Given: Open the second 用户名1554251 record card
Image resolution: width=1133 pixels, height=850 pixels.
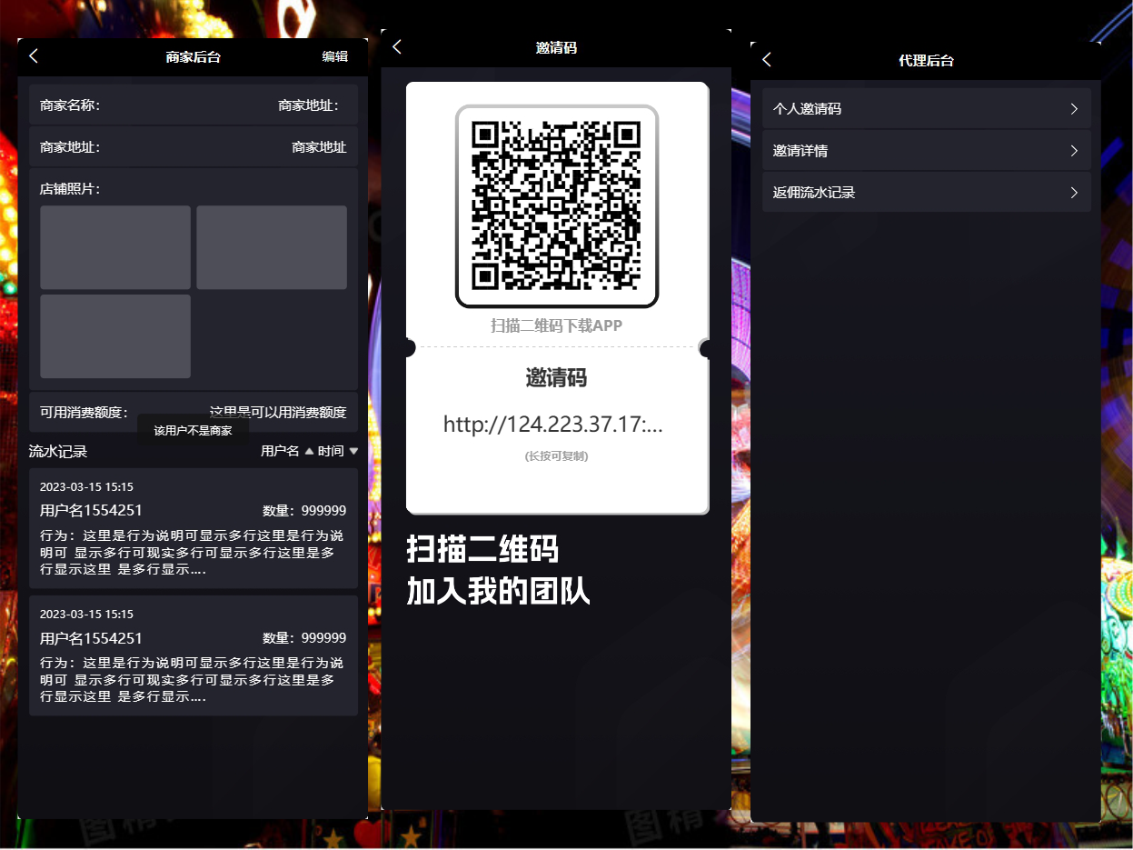Looking at the screenshot, I should (x=193, y=655).
